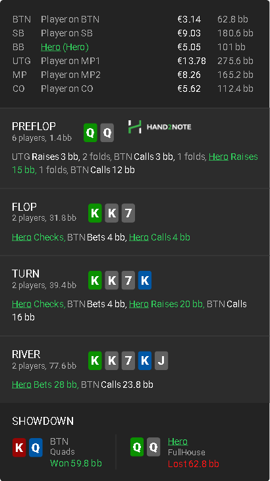The height and width of the screenshot is (481, 270).
Task: Click the blue Q card at showdown
Action: 36,447
